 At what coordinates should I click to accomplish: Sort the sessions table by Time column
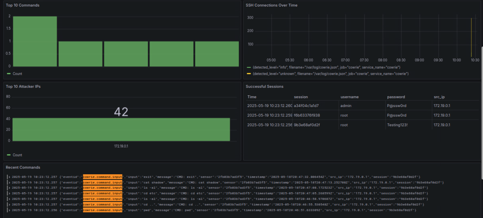tap(252, 97)
